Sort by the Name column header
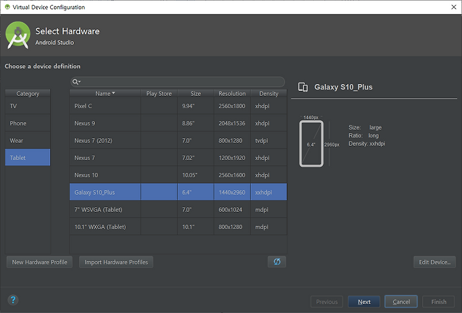Viewport: 462px width, 313px height. tap(105, 93)
